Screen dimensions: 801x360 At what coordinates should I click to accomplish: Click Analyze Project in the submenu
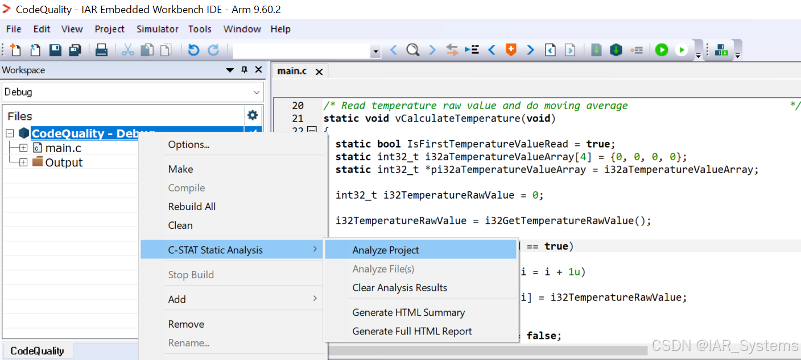(x=420, y=250)
